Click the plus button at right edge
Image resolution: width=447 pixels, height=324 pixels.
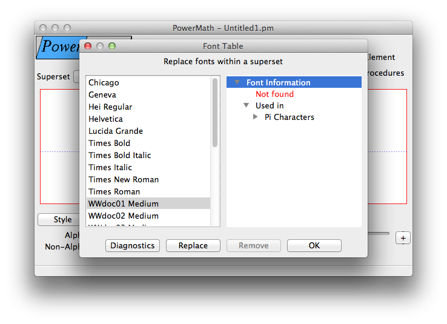pyautogui.click(x=403, y=238)
